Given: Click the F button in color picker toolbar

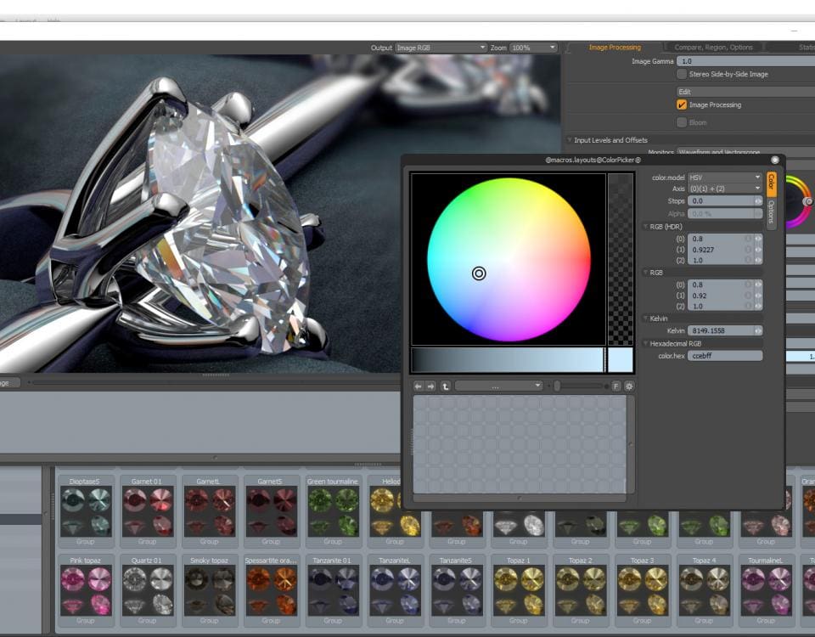Looking at the screenshot, I should click(616, 386).
